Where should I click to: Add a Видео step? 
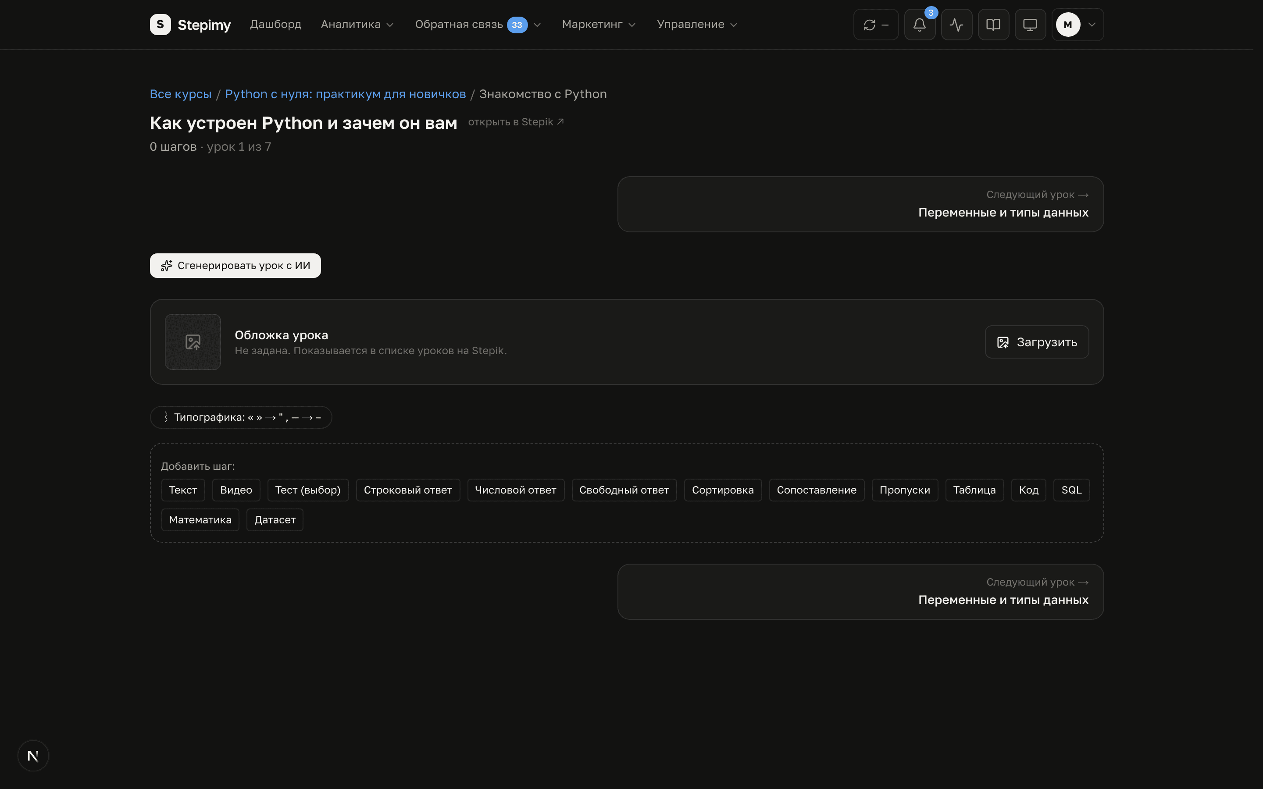coord(236,490)
